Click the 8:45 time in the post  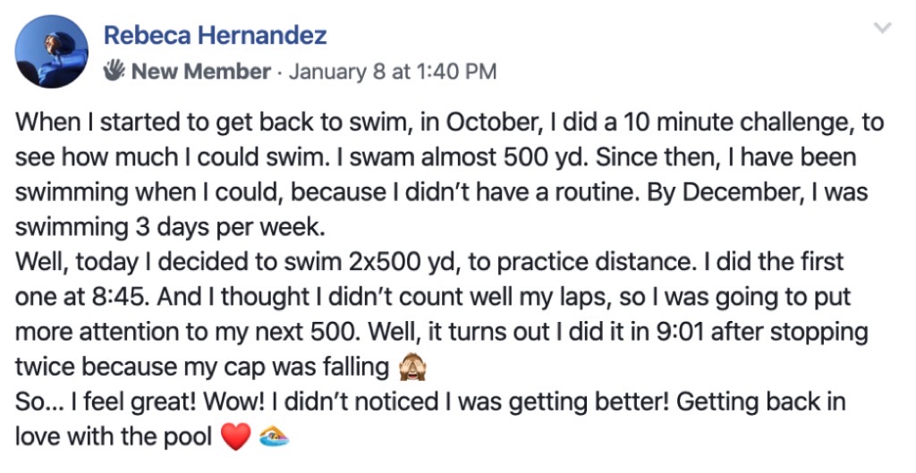(x=121, y=297)
